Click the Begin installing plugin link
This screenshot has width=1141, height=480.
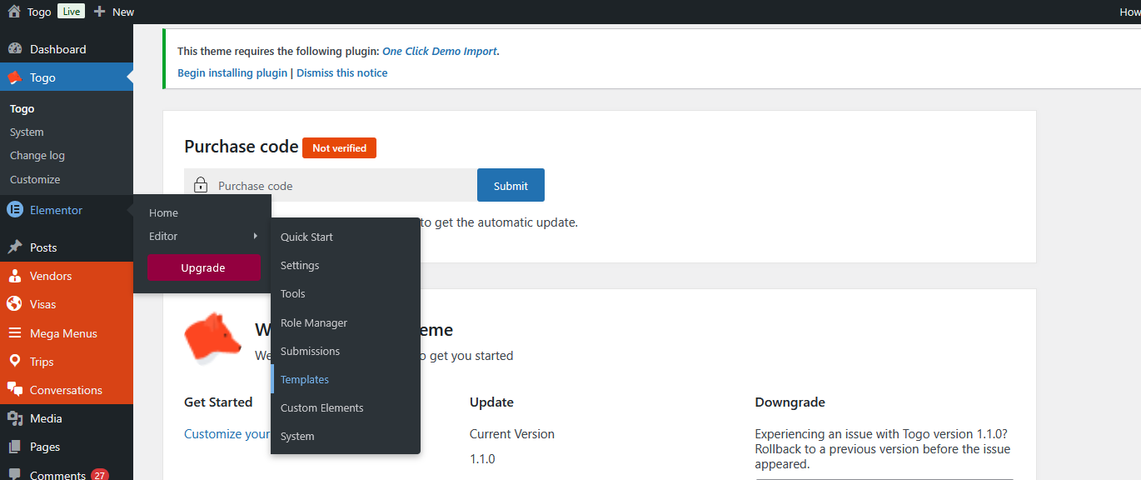[x=232, y=72]
